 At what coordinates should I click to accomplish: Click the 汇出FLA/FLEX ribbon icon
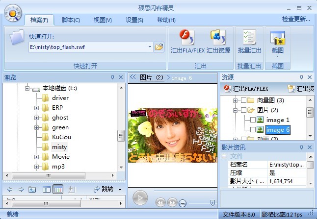(186, 38)
